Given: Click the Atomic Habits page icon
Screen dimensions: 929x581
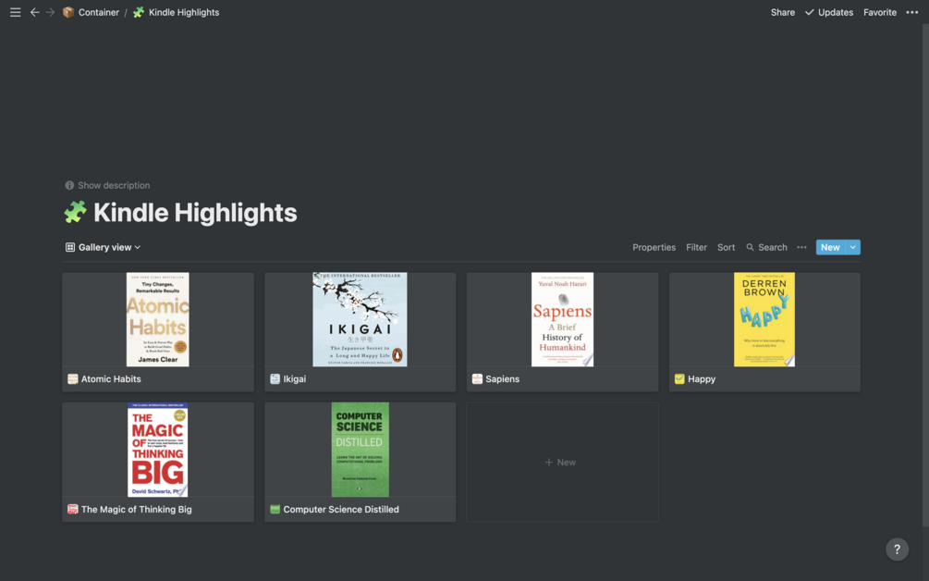Looking at the screenshot, I should [x=73, y=378].
